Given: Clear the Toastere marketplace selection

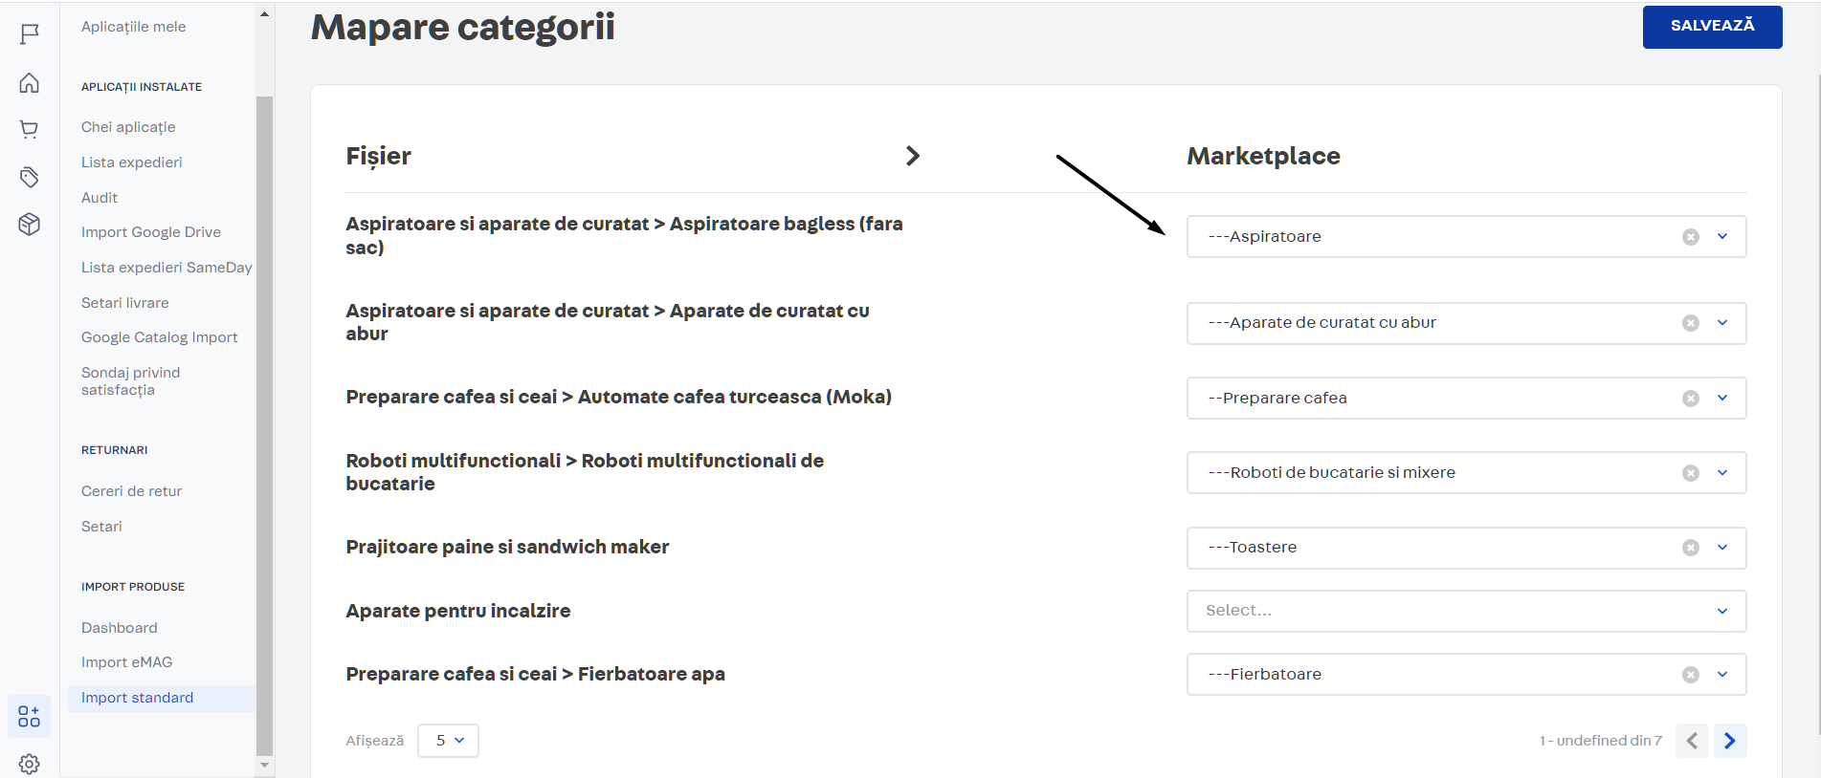Looking at the screenshot, I should tap(1690, 548).
